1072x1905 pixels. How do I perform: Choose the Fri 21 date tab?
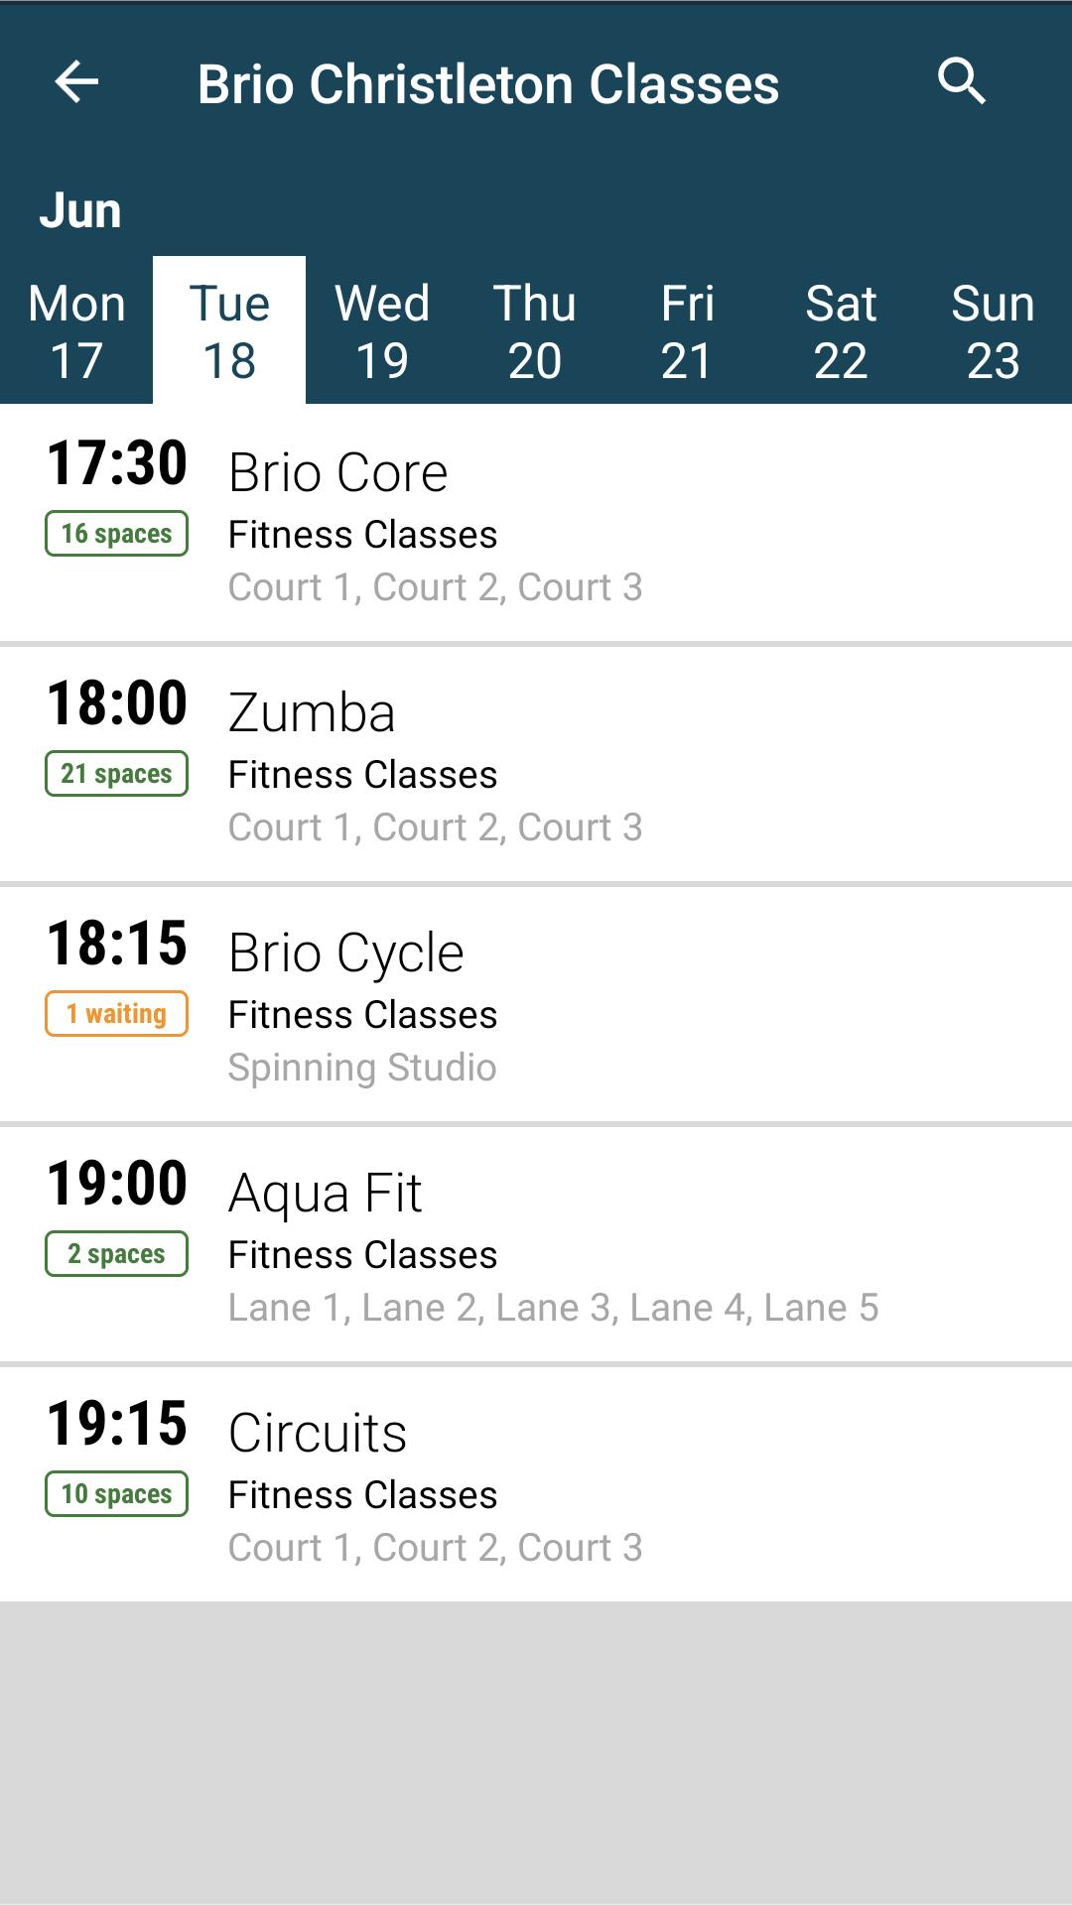coord(688,330)
